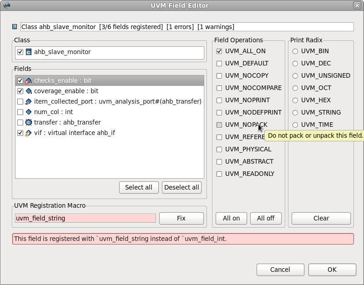Screen dimensions: 364x285
Task: Click the UVM logo in the title bar
Action: [6, 6]
